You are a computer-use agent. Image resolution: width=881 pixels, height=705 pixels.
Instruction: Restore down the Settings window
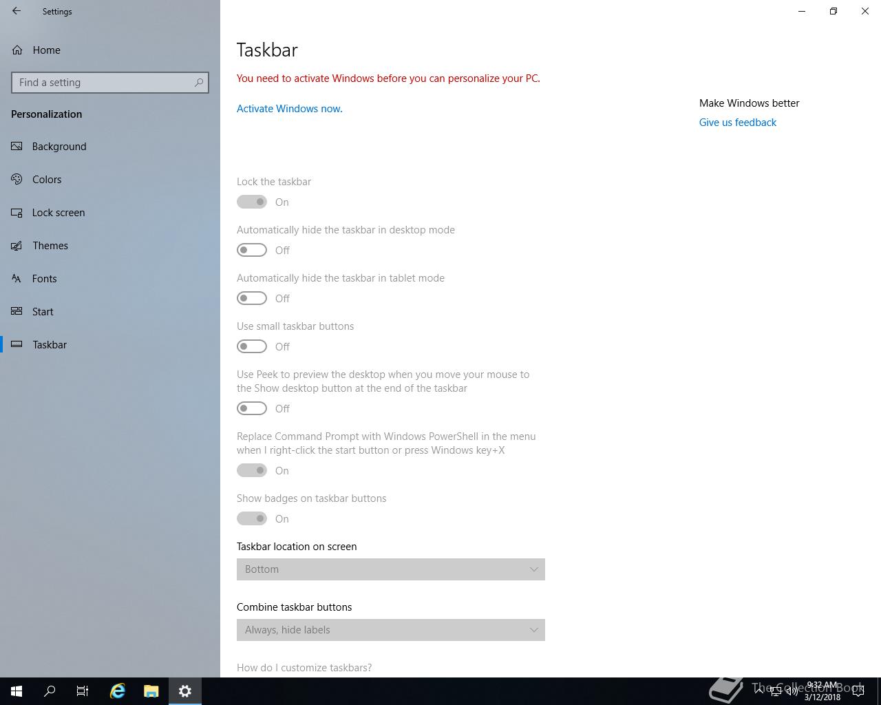pos(834,11)
